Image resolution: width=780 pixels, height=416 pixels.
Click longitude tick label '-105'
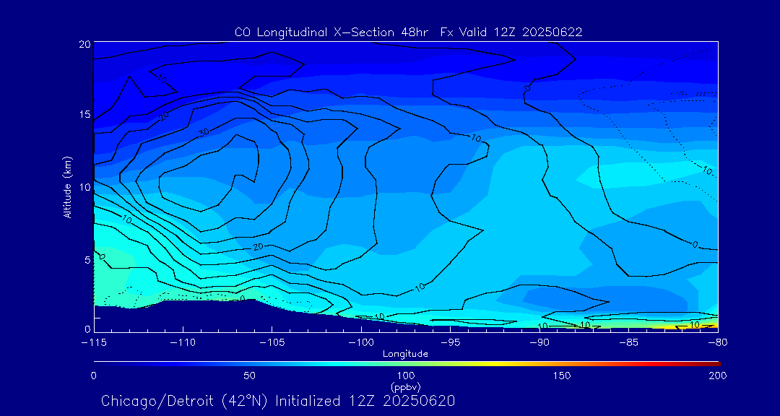point(272,343)
